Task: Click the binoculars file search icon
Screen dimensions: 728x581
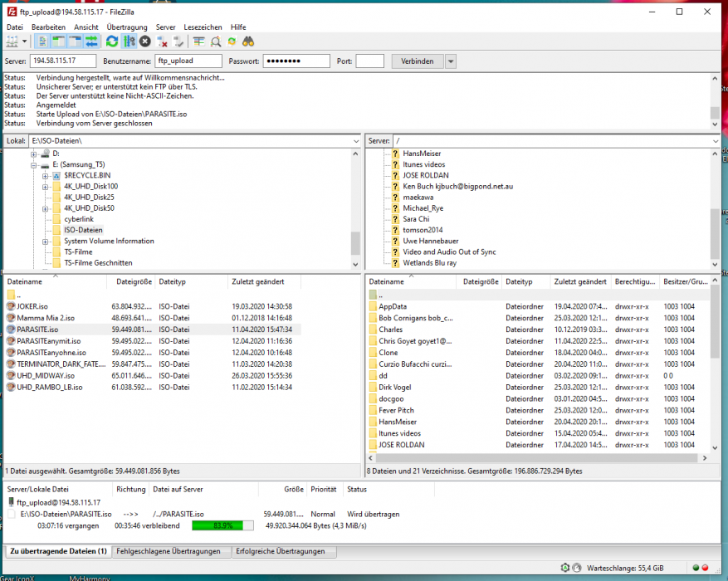Action: 248,41
